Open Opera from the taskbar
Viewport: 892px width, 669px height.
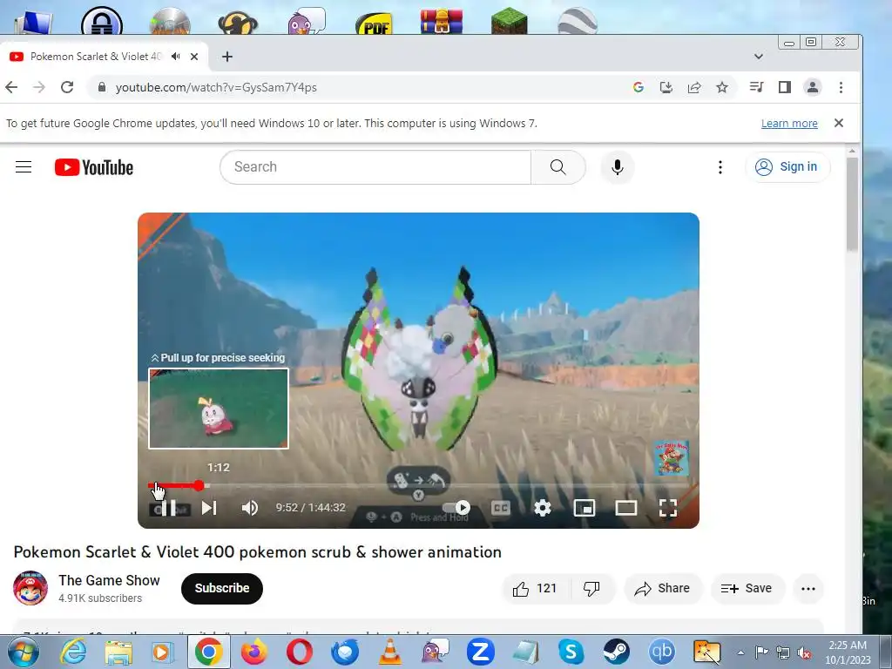tap(300, 652)
